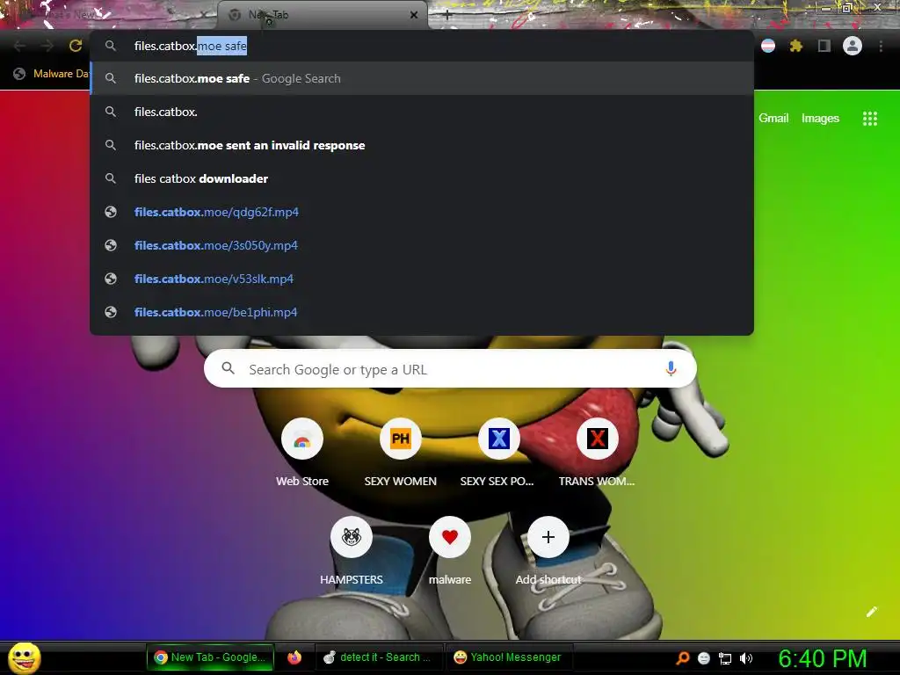Open Firefox from the taskbar
Image resolution: width=900 pixels, height=675 pixels.
pyautogui.click(x=294, y=657)
